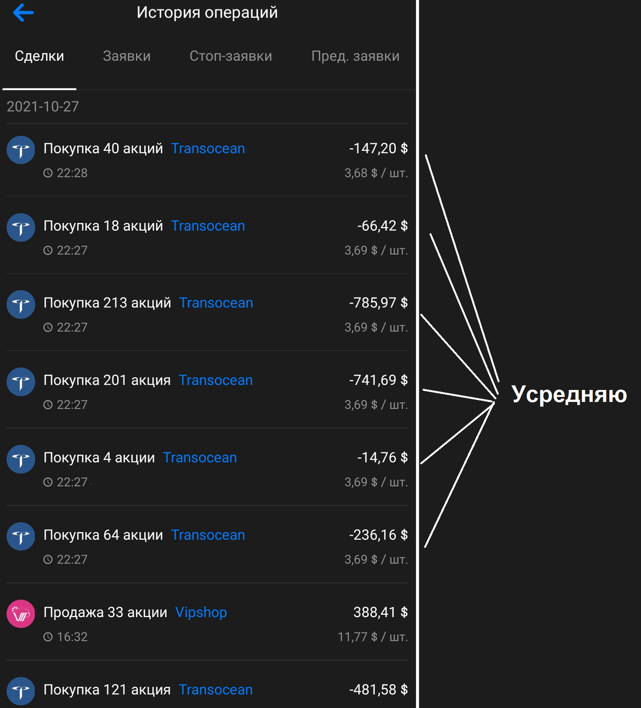Switch to the Заявки tab
This screenshot has height=708, width=641.
coord(127,56)
